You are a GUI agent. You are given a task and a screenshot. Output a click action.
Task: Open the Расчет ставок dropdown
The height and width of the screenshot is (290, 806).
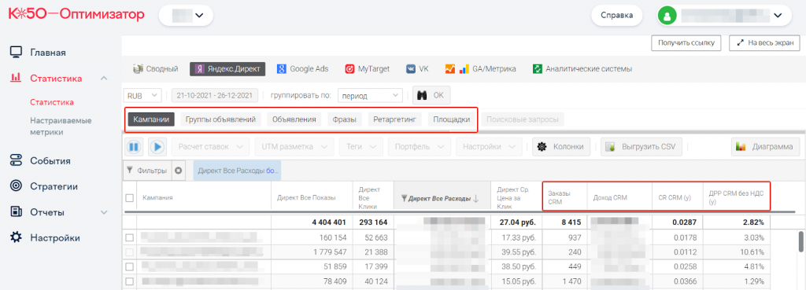click(x=211, y=147)
